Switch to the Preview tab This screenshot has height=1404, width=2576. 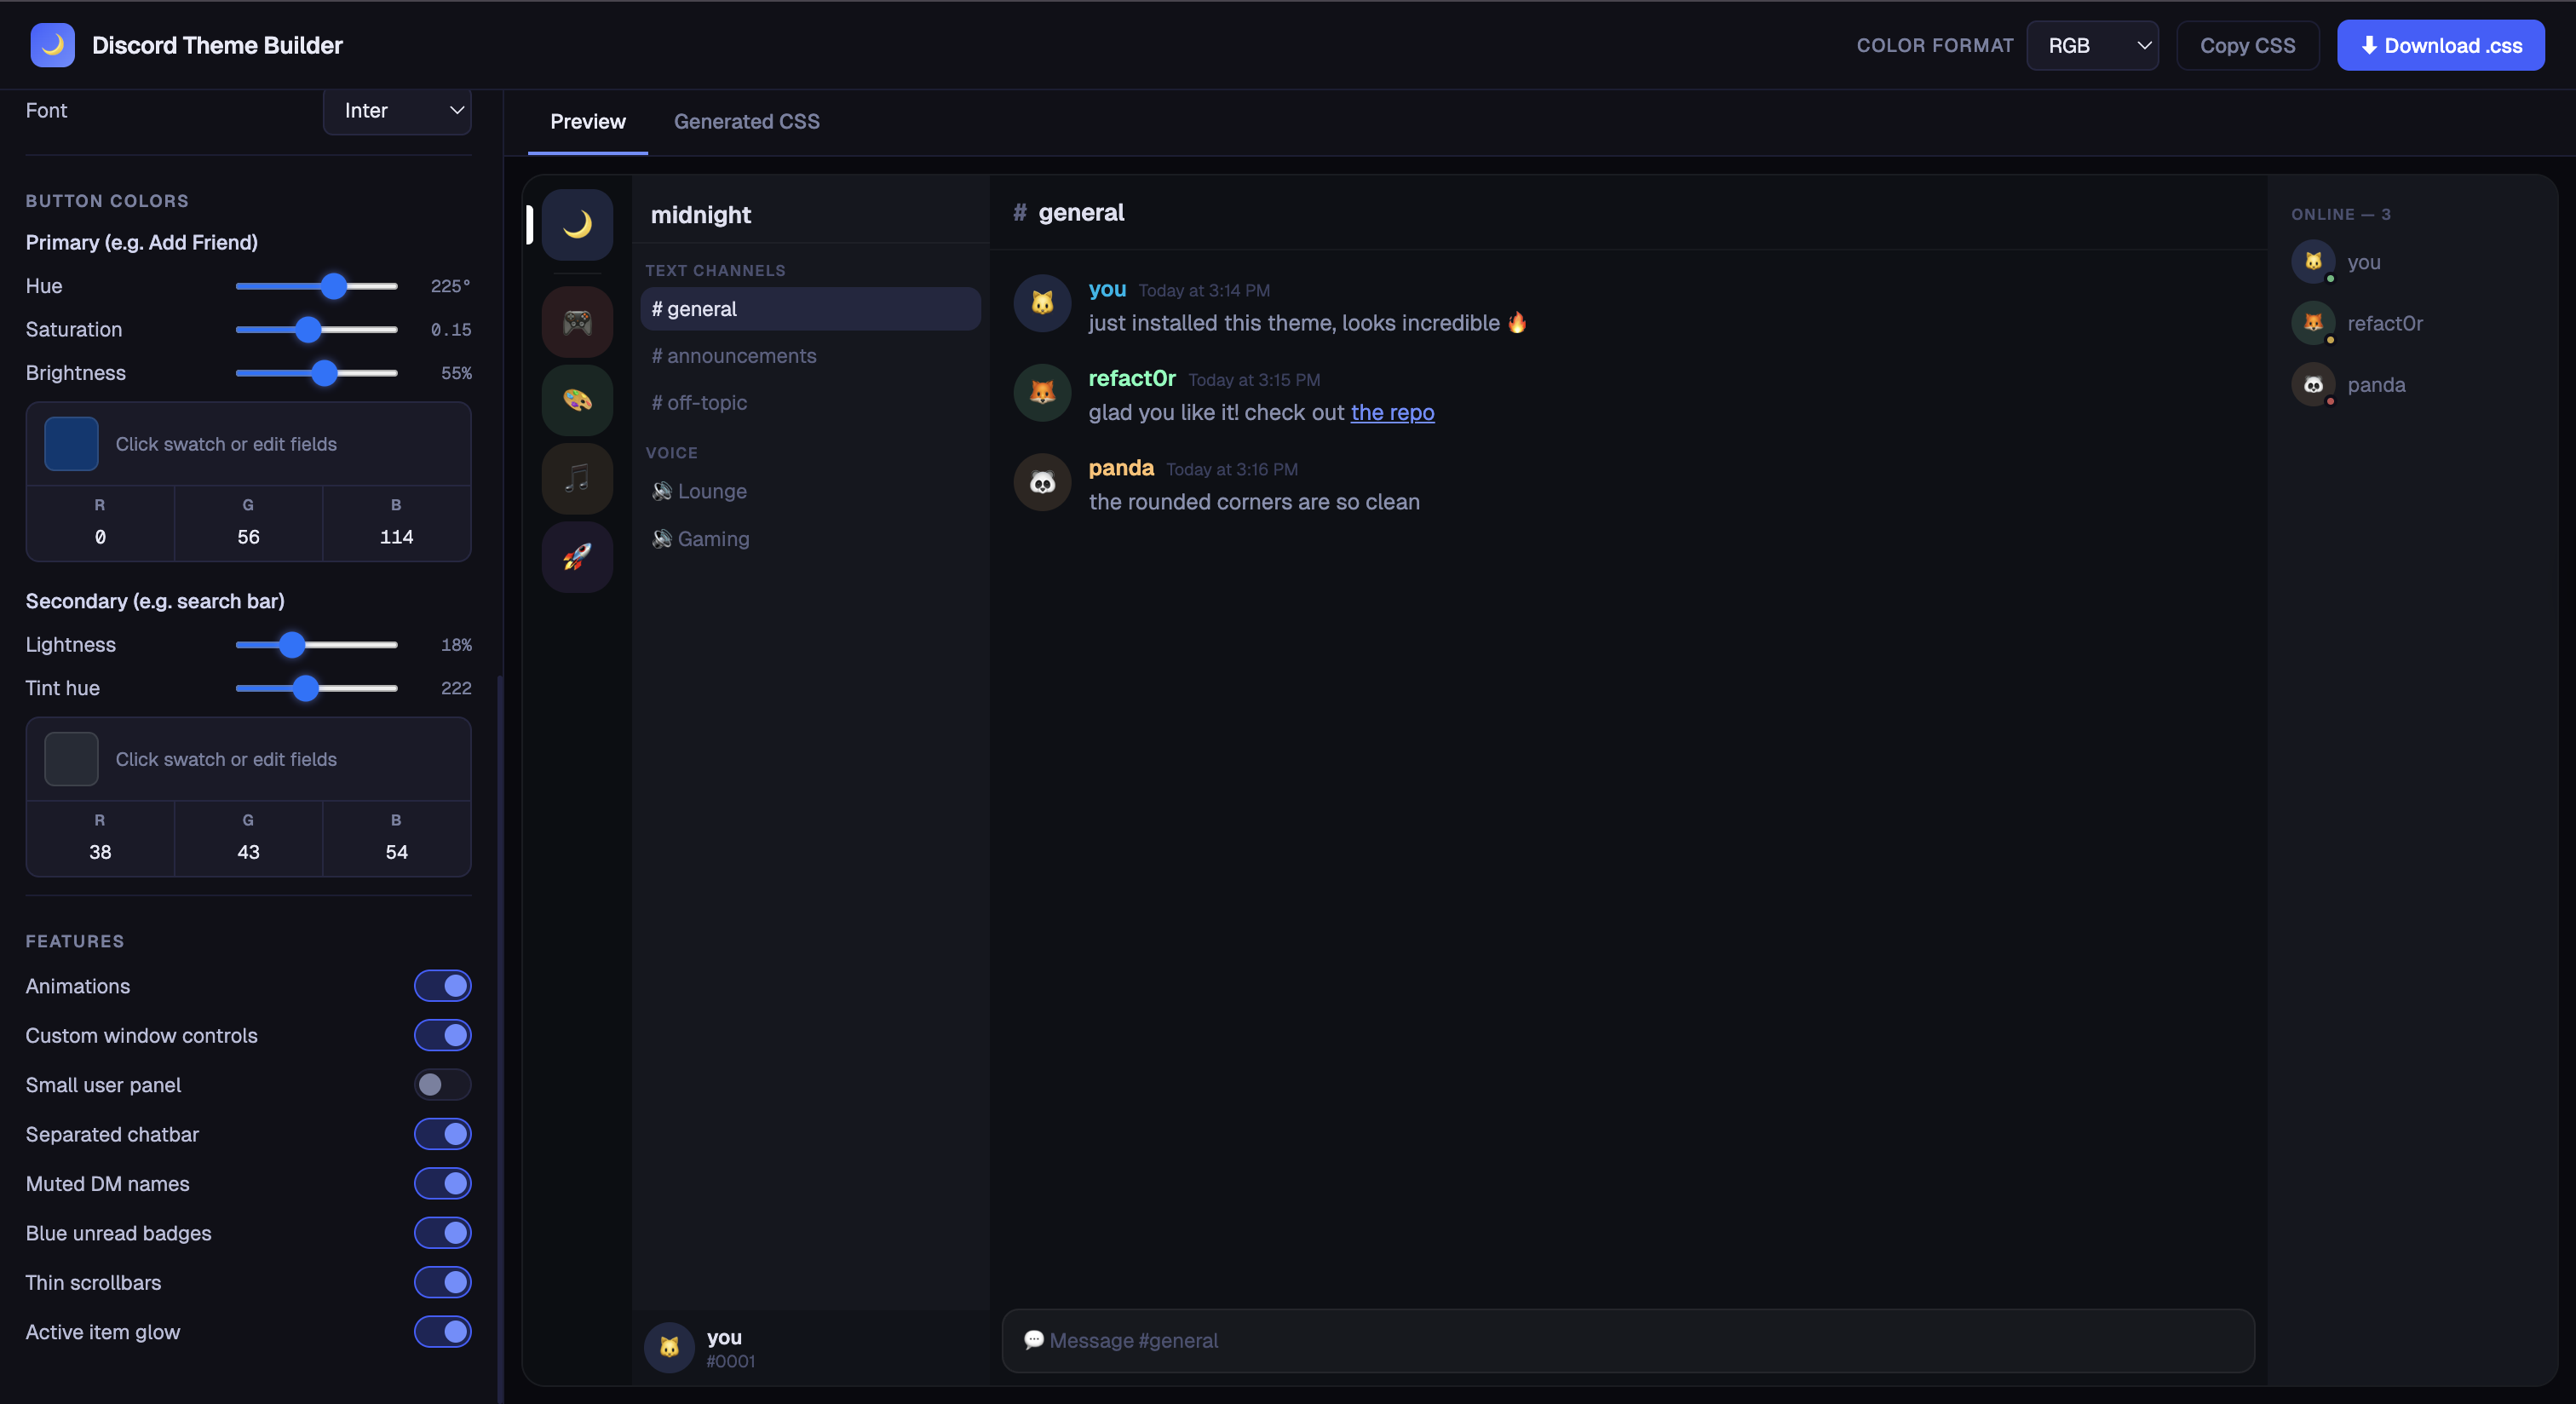click(x=588, y=122)
